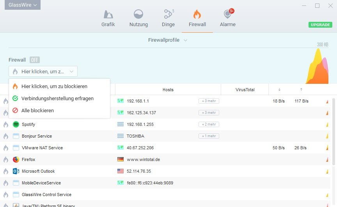Click the Microsoft Outlook icon
The image size is (337, 207).
pyautogui.click(x=16, y=171)
